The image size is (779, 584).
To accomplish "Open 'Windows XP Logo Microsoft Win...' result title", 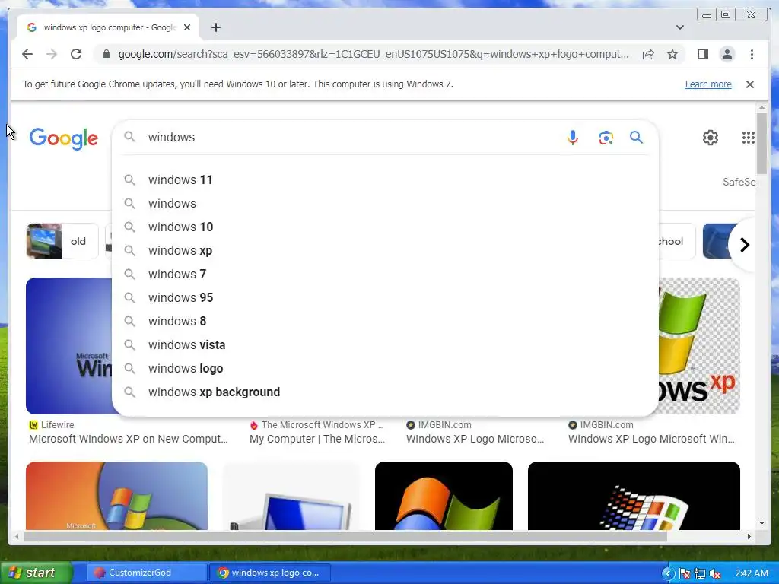I will [x=651, y=439].
